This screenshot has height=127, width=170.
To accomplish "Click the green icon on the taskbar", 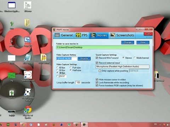I will pyautogui.click(x=8, y=125).
